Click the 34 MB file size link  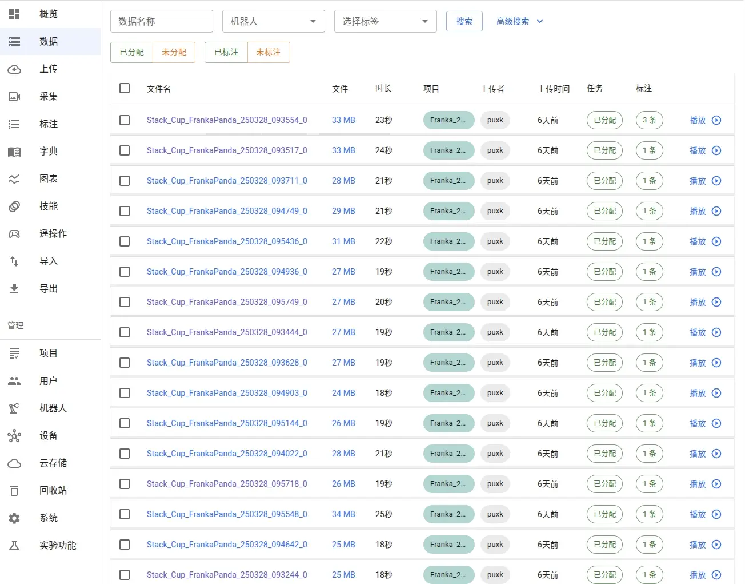tap(343, 514)
